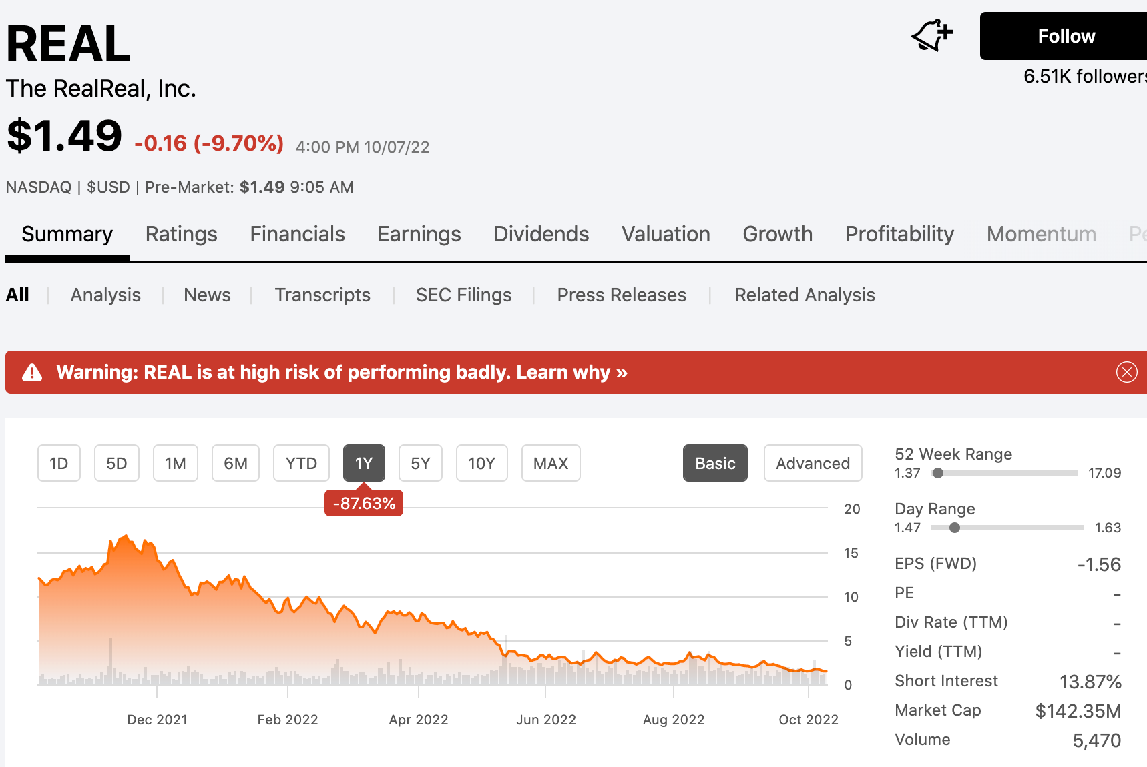Click the Jun 2022 axis label

[x=546, y=720]
